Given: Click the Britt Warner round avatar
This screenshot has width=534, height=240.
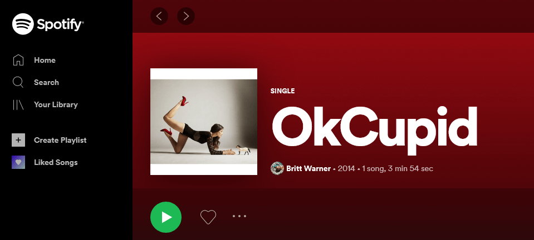Looking at the screenshot, I should [x=277, y=168].
